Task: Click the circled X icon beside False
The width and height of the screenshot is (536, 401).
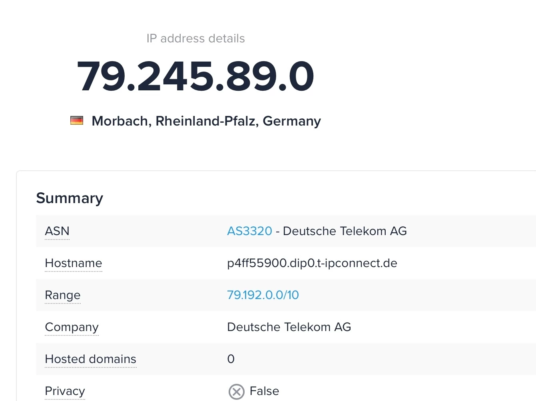Action: 236,391
